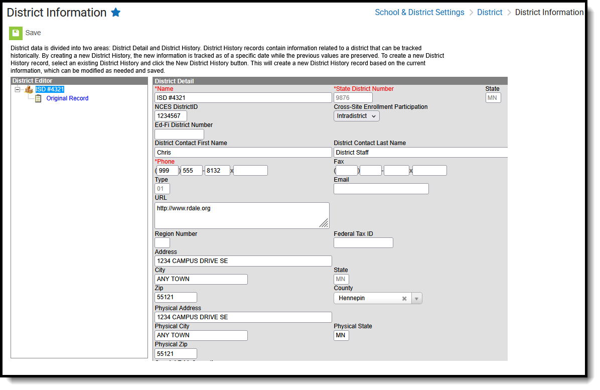The width and height of the screenshot is (600, 390).
Task: Click the District Information page title
Action: (x=57, y=13)
